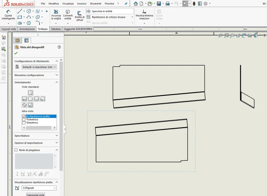The height and width of the screenshot is (196, 267).
Task: Click the Save disk icon in toolbar
Action: pos(159,4)
